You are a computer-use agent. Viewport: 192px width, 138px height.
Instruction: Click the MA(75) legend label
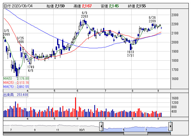pos(9,87)
